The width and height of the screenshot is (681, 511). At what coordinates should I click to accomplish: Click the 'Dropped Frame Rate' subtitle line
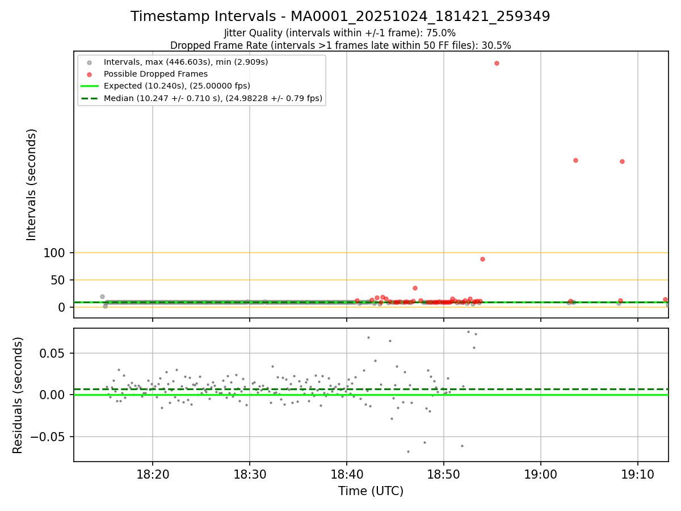point(340,45)
